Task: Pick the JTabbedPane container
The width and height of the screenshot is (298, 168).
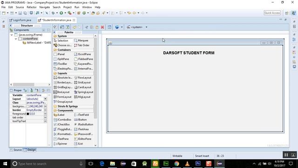Action: [84, 59]
